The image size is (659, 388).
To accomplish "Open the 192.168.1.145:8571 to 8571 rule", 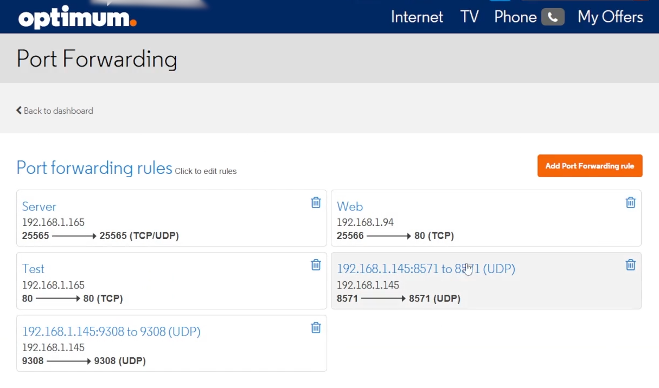I will [x=426, y=269].
